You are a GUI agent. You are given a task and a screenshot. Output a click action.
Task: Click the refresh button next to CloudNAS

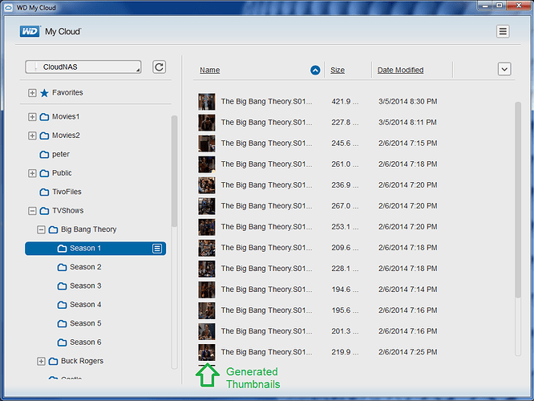coord(159,67)
